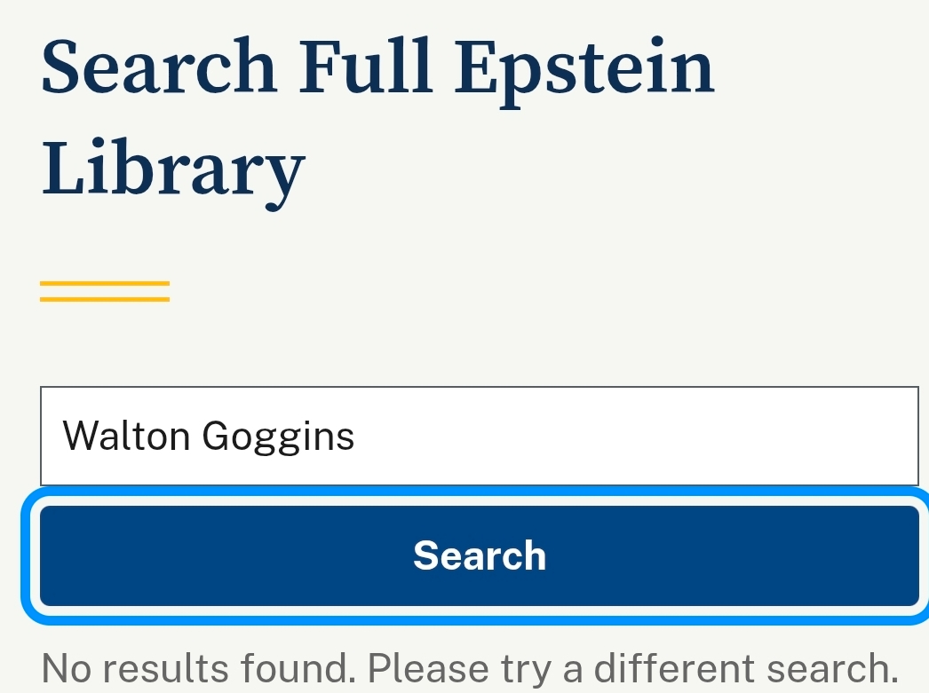Screen dimensions: 929x693
Task: Click the blue Search button
Action: [479, 555]
